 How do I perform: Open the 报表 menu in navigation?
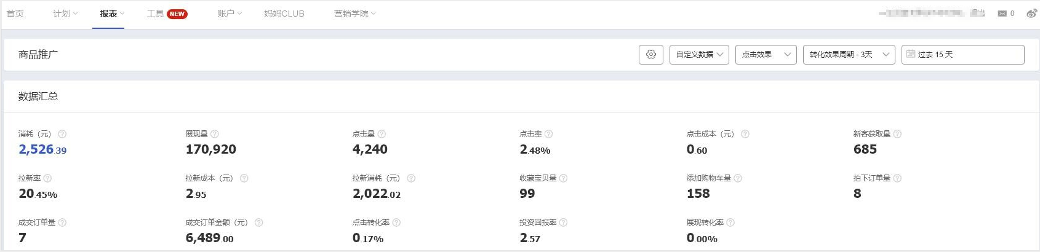[x=112, y=14]
